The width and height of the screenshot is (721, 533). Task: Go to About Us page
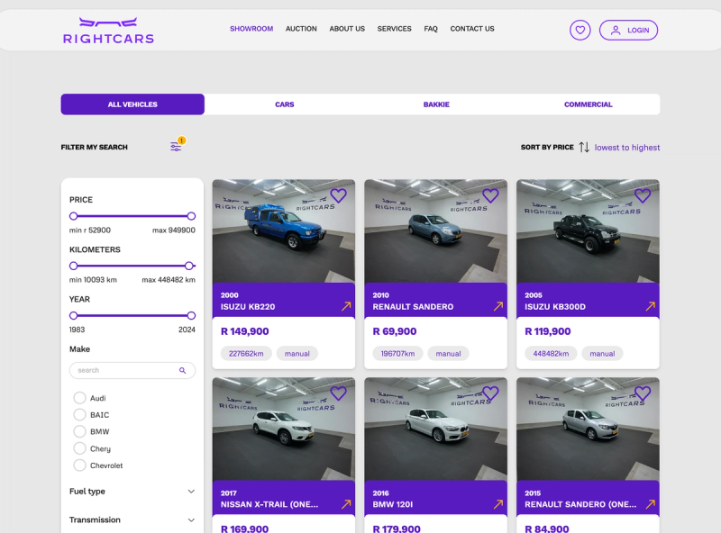pyautogui.click(x=347, y=29)
